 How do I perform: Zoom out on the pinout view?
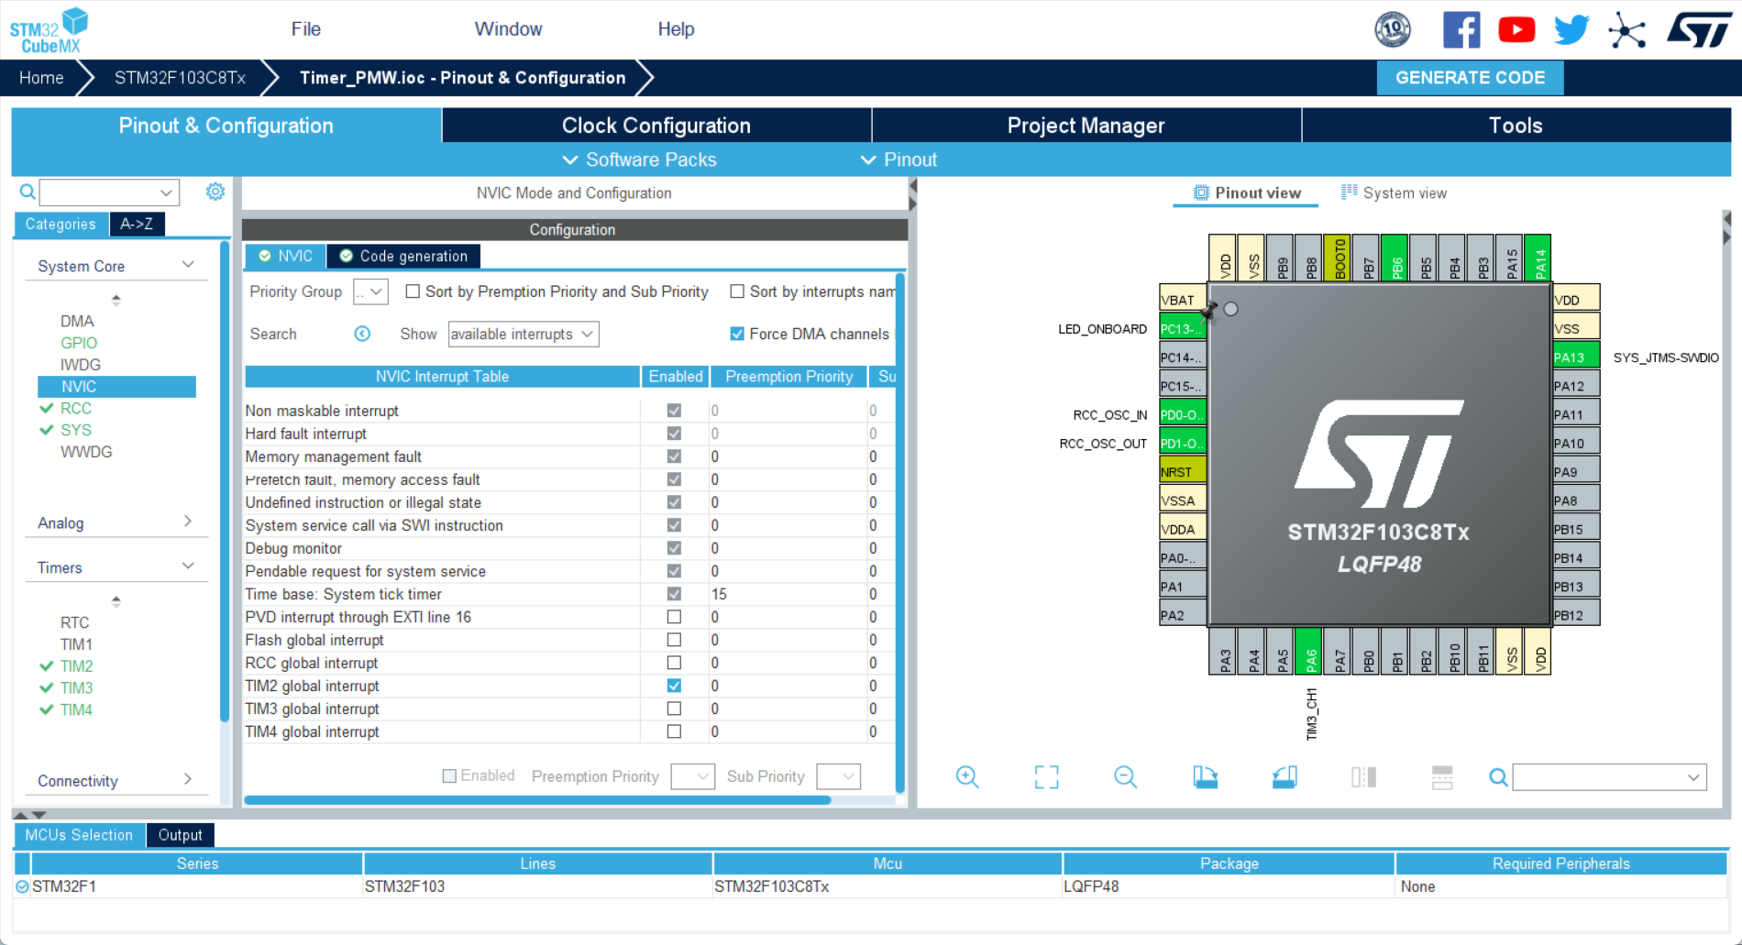[x=1126, y=777]
